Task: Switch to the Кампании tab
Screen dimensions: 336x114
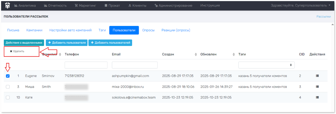Action: [x=34, y=30]
